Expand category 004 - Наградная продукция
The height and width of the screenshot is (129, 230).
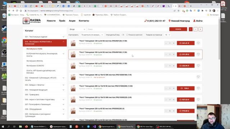pos(63,90)
